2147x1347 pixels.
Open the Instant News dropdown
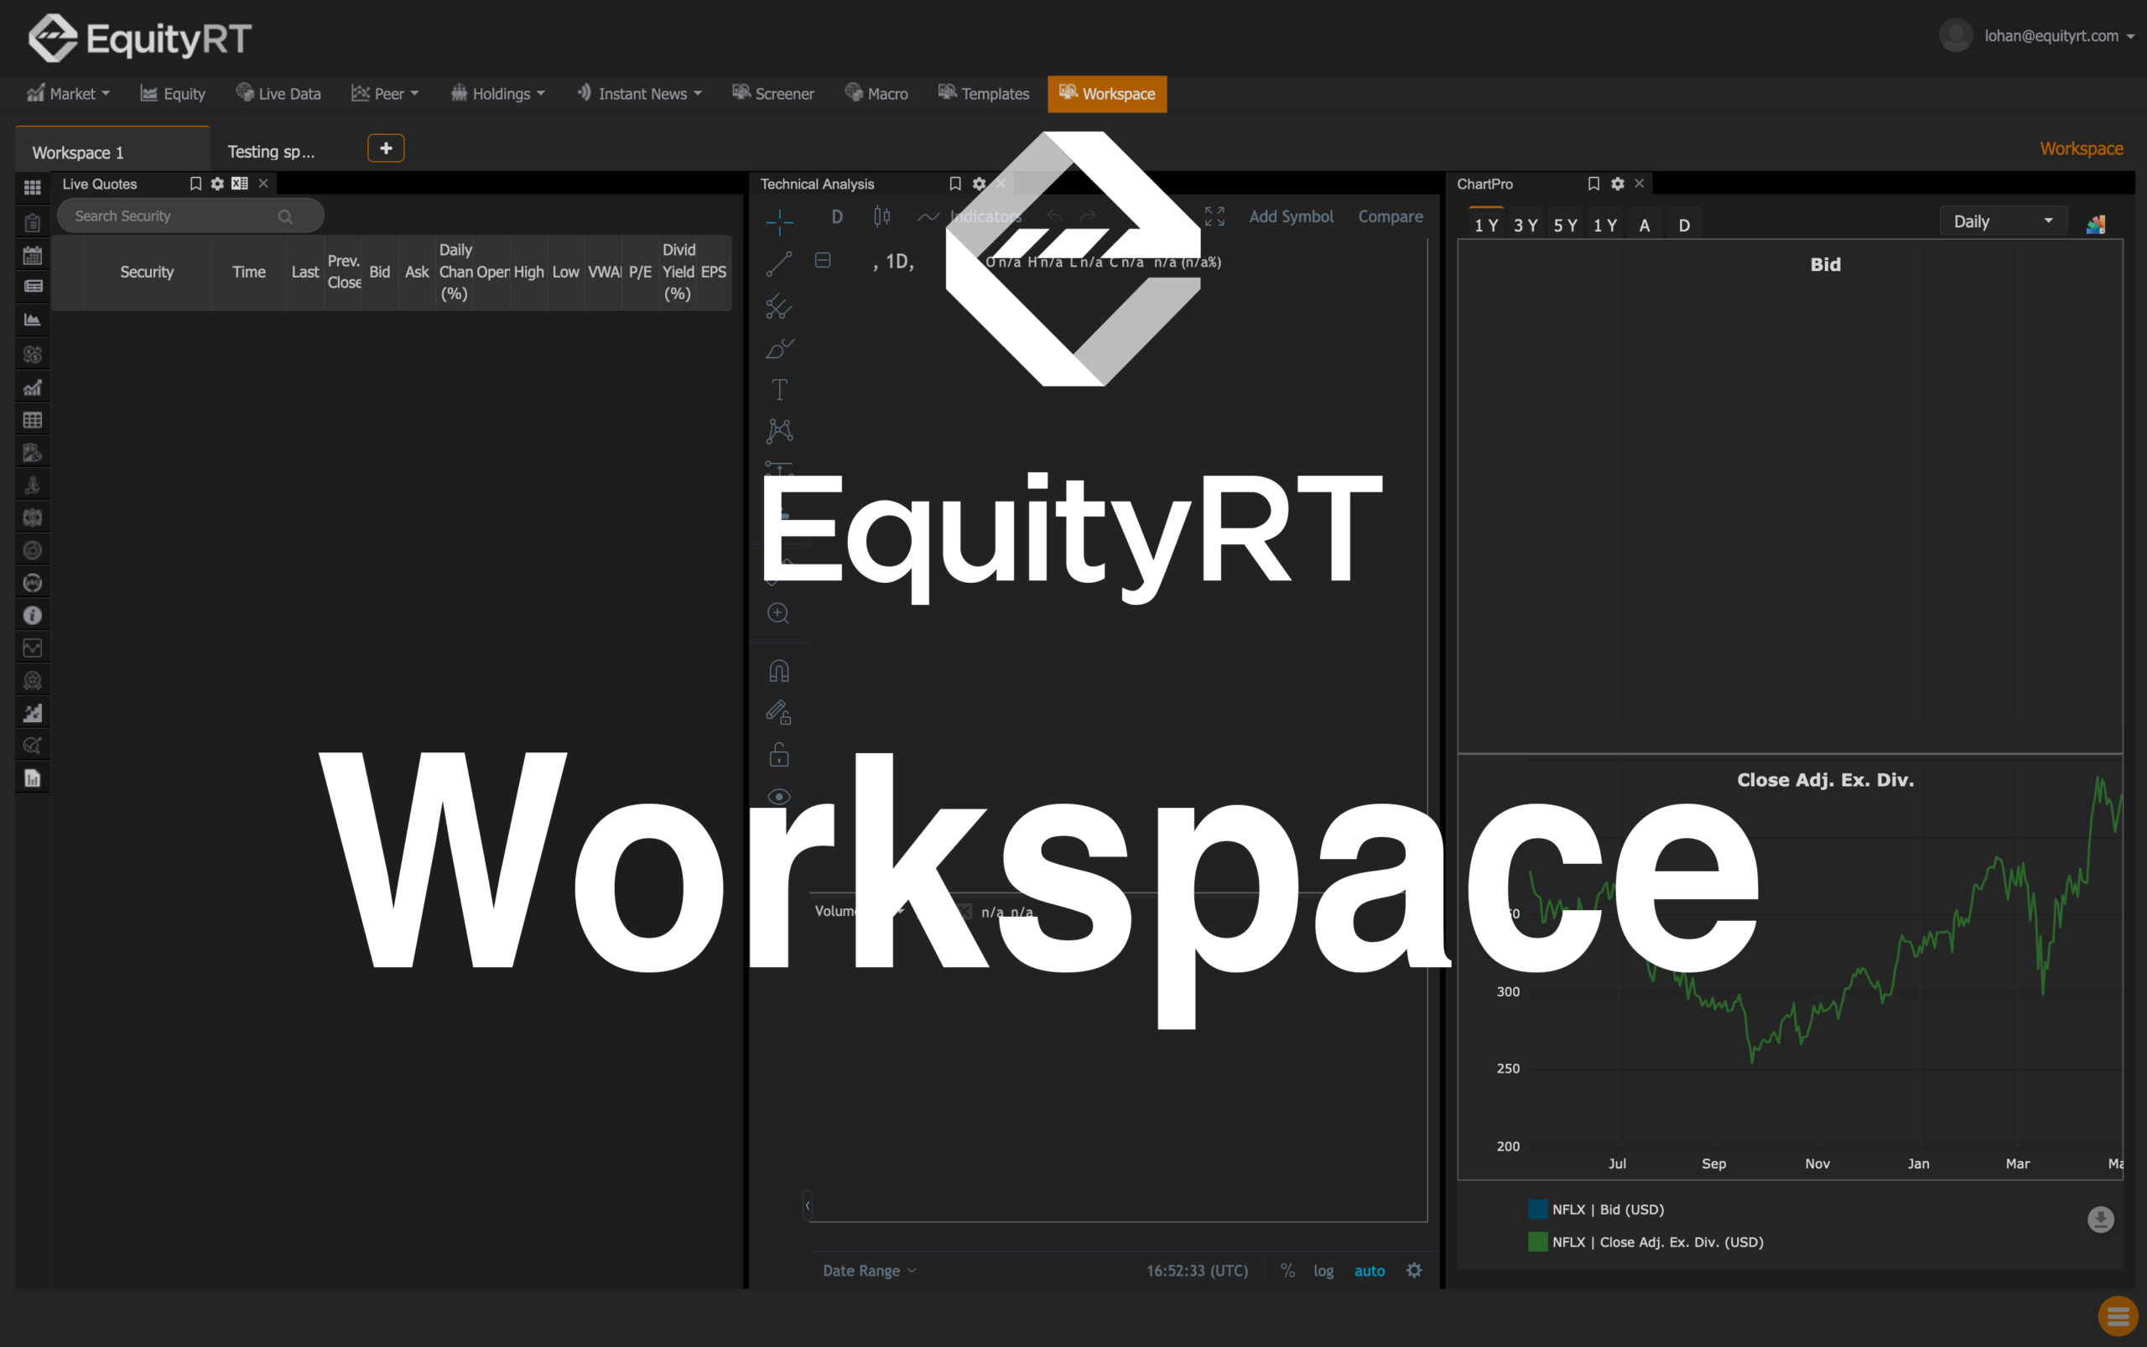[639, 94]
